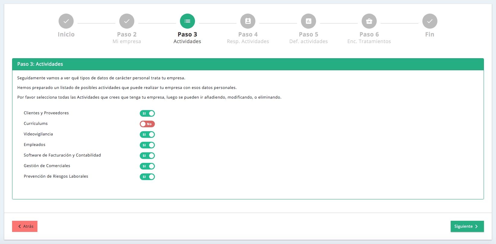496x244 pixels.
Task: Click the 'Clientes y Proveedores' label
Action: pyautogui.click(x=46, y=113)
